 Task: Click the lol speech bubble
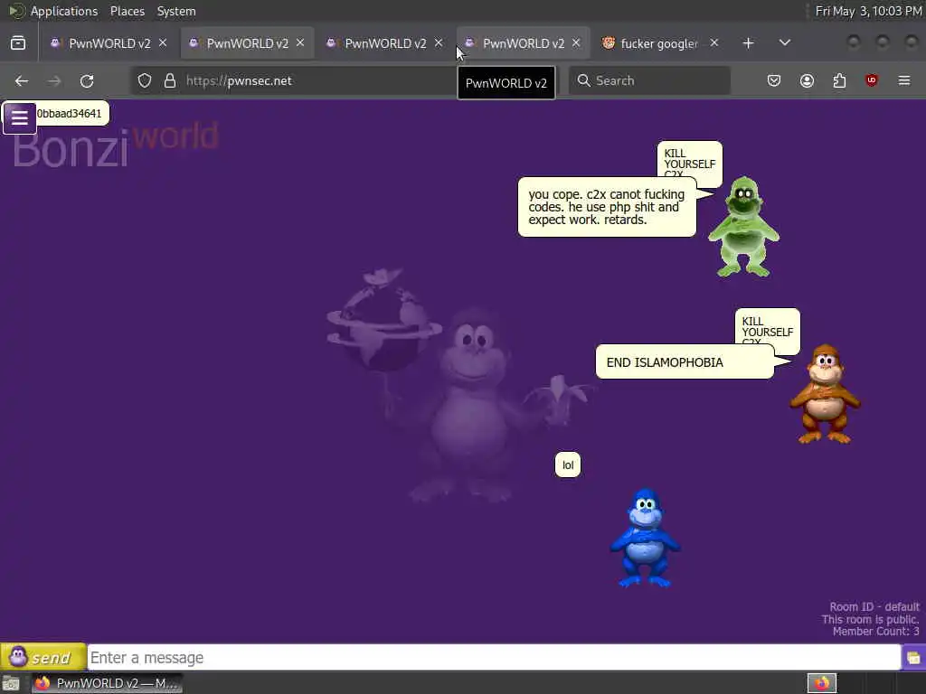568,465
